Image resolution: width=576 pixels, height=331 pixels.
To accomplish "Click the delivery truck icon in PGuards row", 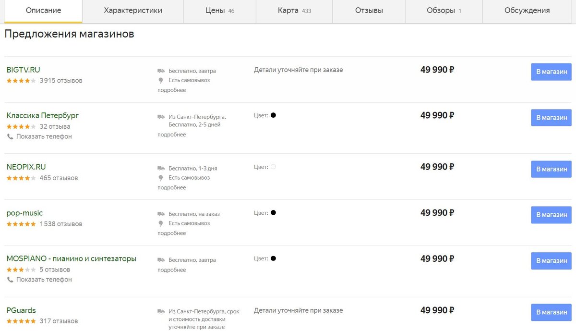I will point(161,311).
